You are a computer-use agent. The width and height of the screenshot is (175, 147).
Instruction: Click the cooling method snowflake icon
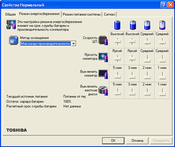(13, 40)
